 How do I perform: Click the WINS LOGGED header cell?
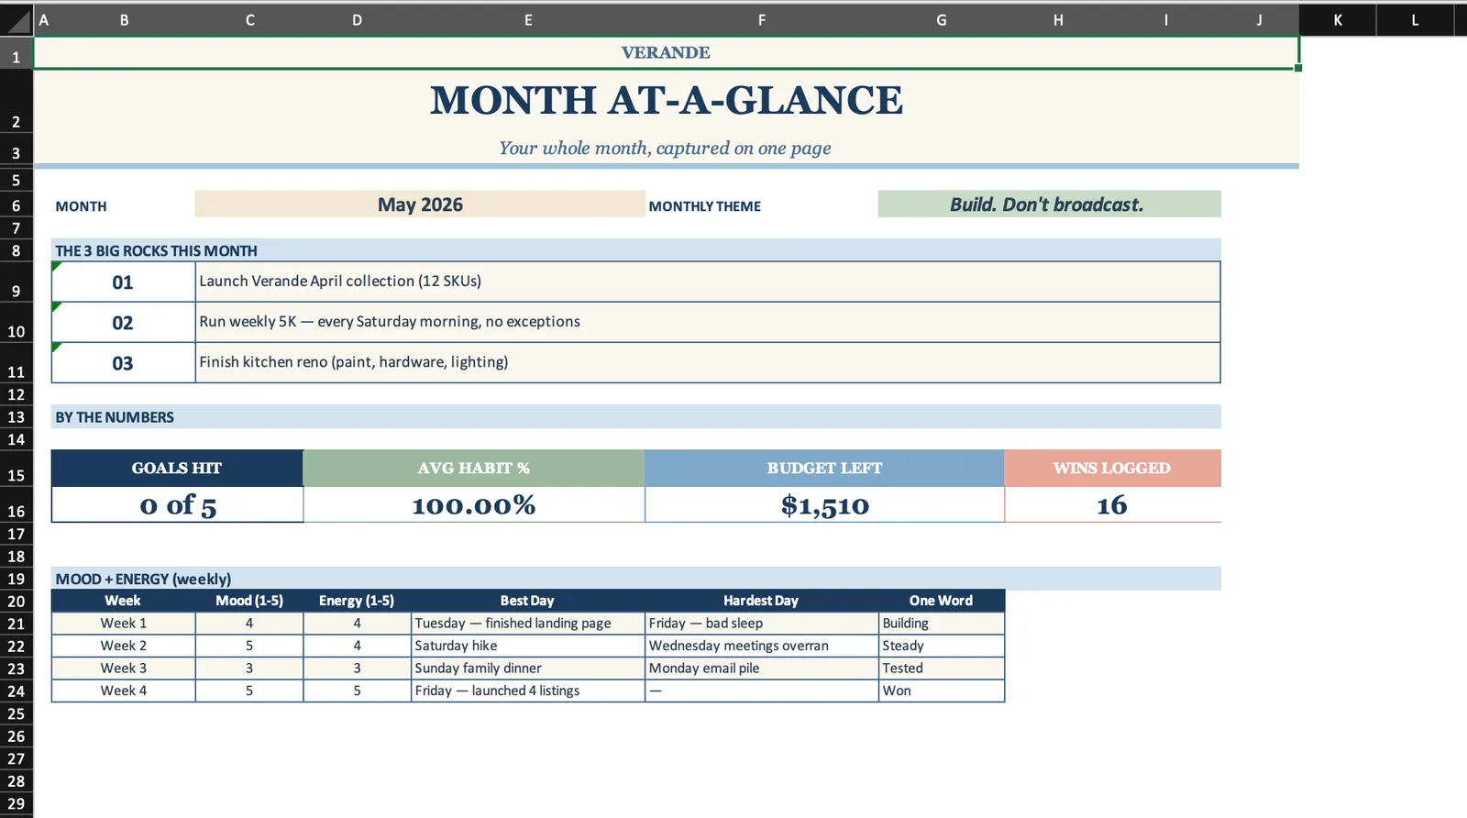coord(1112,468)
